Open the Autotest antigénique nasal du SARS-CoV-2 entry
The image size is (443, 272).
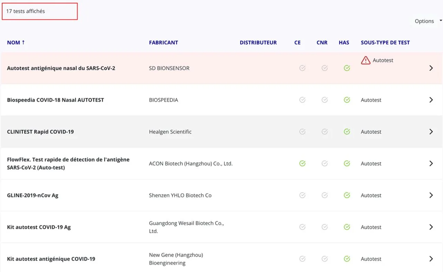pyautogui.click(x=61, y=68)
